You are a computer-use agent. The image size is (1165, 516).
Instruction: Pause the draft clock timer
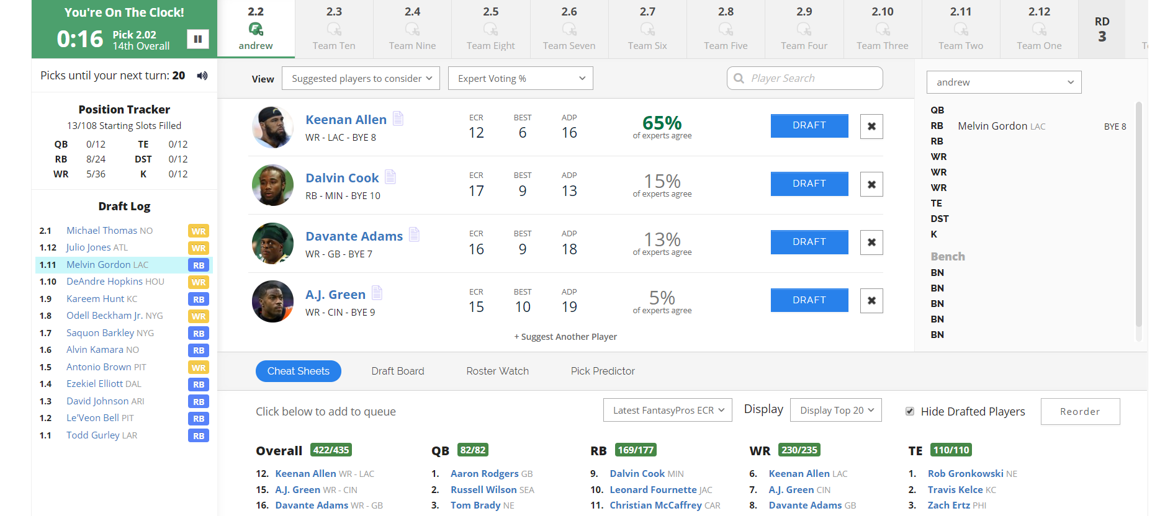pos(198,39)
